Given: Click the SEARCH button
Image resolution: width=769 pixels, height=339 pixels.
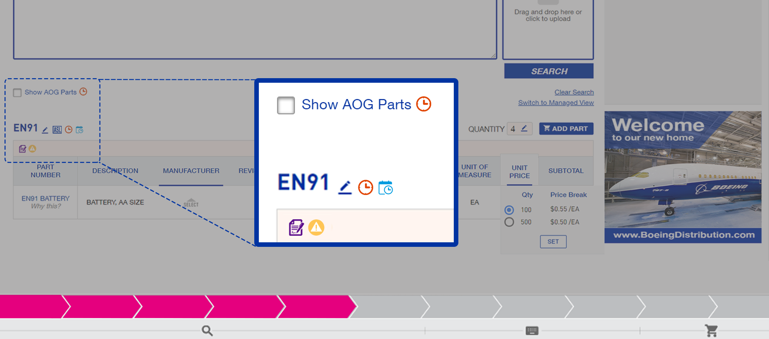Looking at the screenshot, I should (549, 71).
